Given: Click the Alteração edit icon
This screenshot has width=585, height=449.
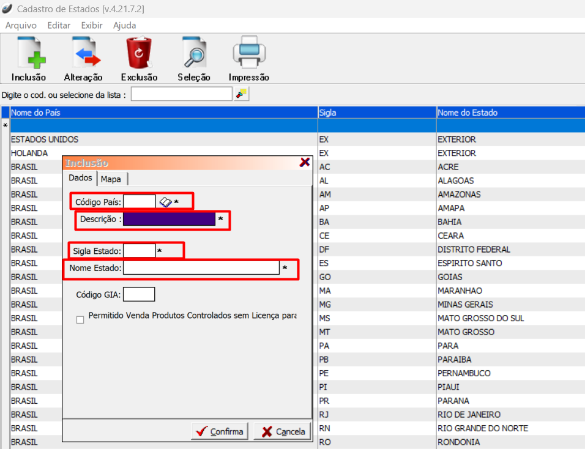Looking at the screenshot, I should pos(84,54).
